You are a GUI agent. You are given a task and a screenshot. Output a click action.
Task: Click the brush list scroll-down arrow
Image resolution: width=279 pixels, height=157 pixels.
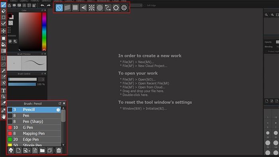click(63, 145)
